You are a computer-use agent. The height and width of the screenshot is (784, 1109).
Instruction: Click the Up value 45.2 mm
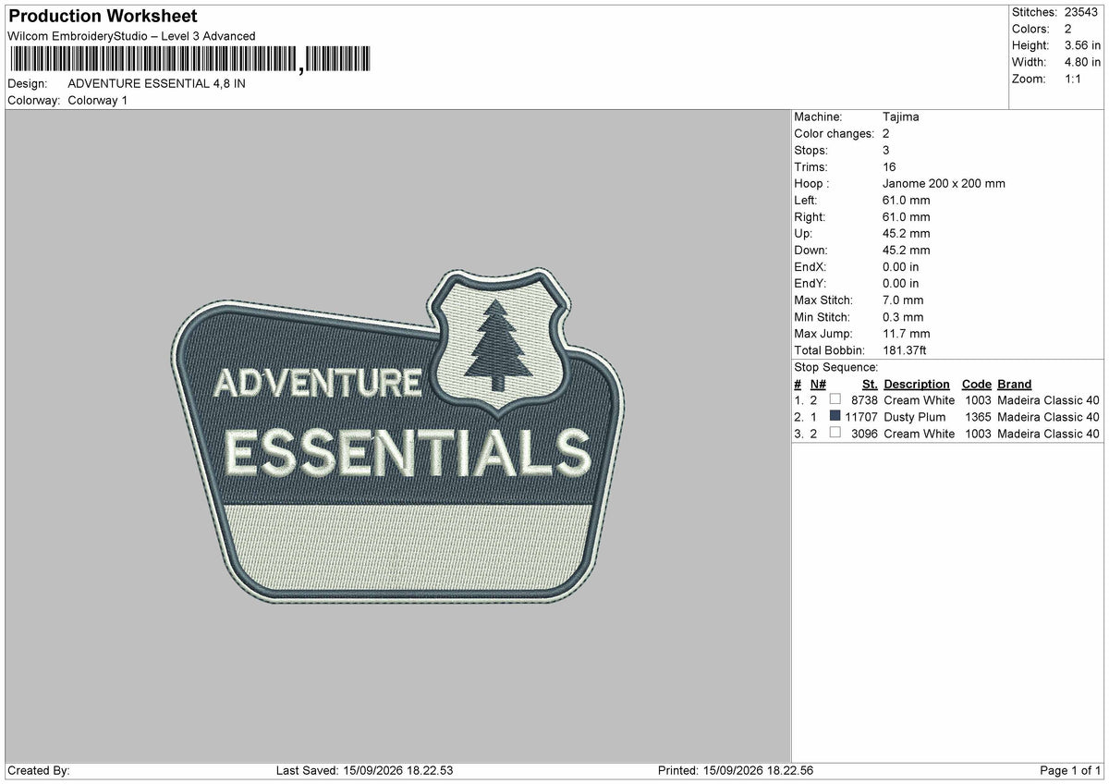tap(907, 233)
